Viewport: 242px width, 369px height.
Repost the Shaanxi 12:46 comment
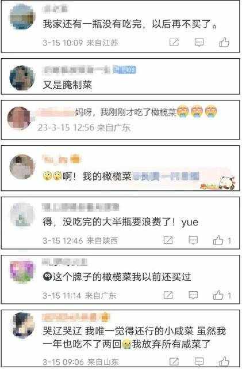click(x=168, y=240)
